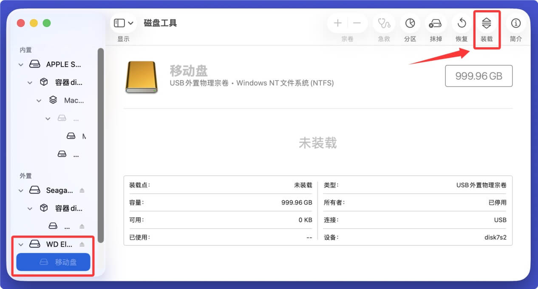This screenshot has width=538, height=289.
Task: Click the sidebar view (显示) icon
Action: tap(119, 23)
